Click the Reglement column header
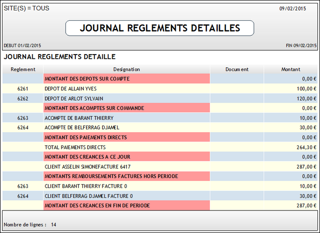 click(x=22, y=69)
